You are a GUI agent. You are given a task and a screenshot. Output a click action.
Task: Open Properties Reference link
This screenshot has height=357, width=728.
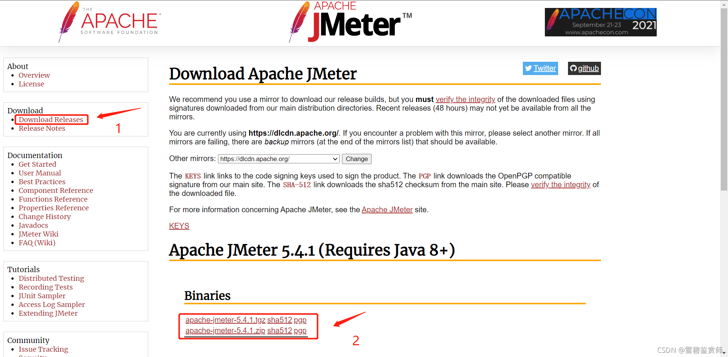tap(54, 208)
